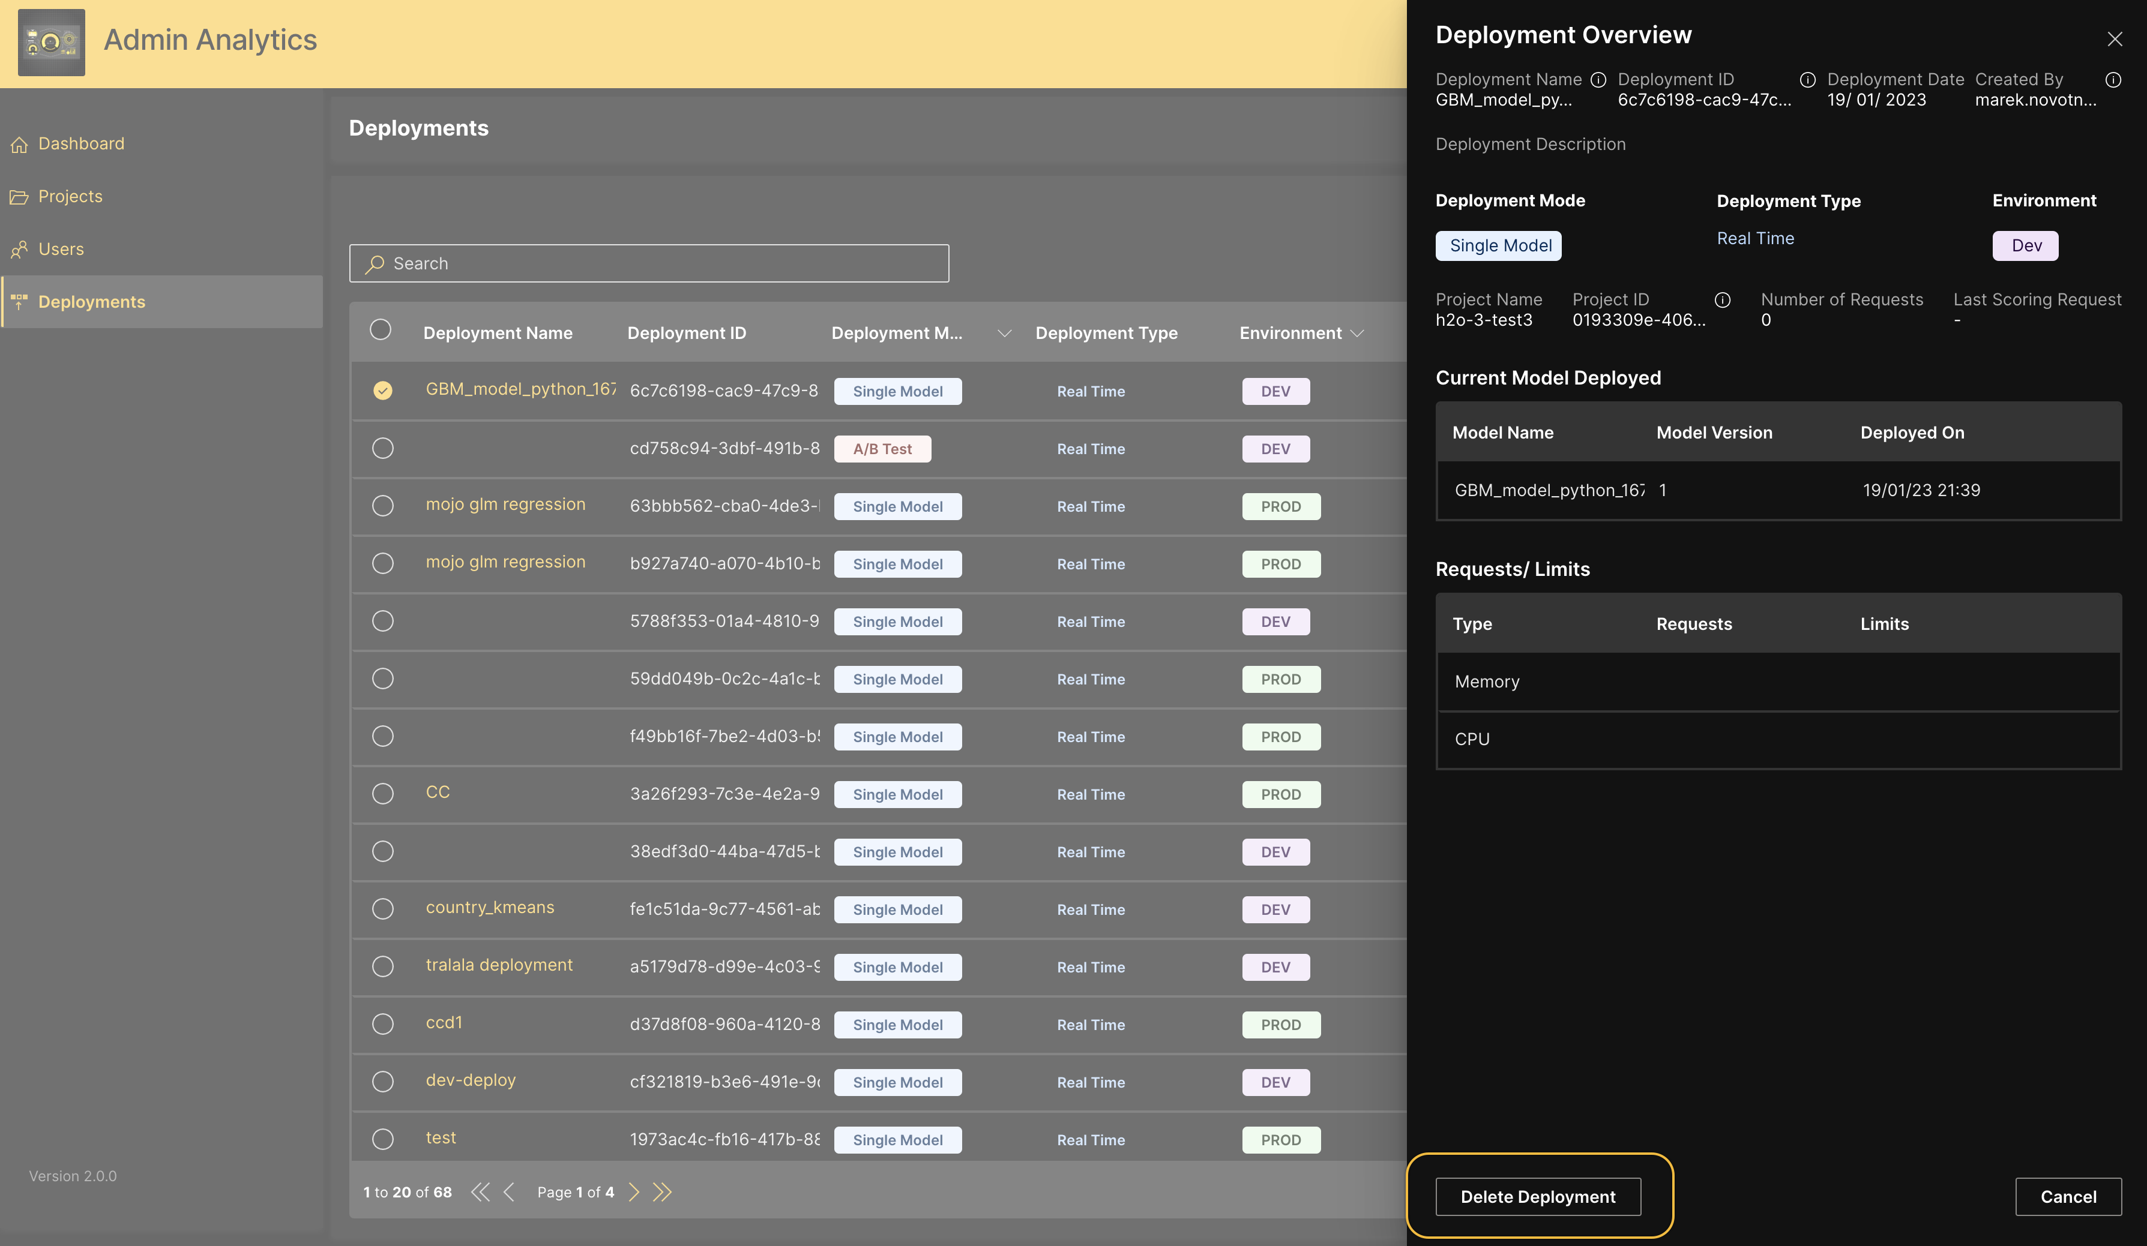
Task: Click inside the Search field
Action: [x=648, y=263]
